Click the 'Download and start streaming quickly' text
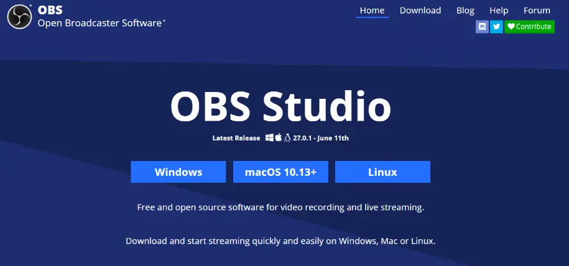The image size is (569, 266). tap(280, 241)
